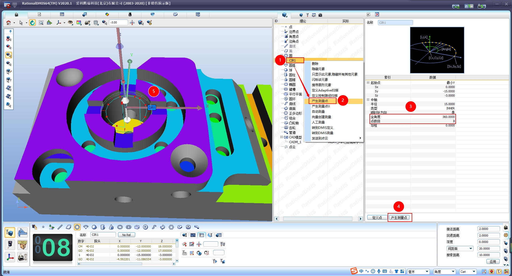
Task: Select the curve feature tool in bottom toolbar
Action: pos(154,227)
